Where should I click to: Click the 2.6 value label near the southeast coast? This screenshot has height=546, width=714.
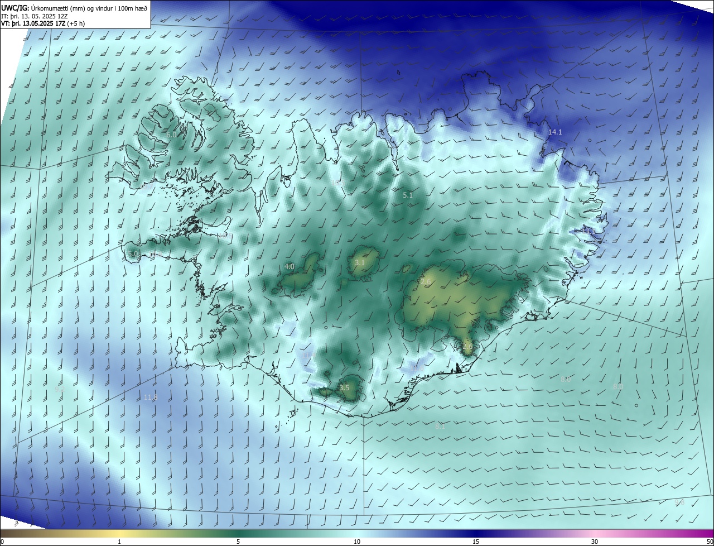click(x=467, y=347)
